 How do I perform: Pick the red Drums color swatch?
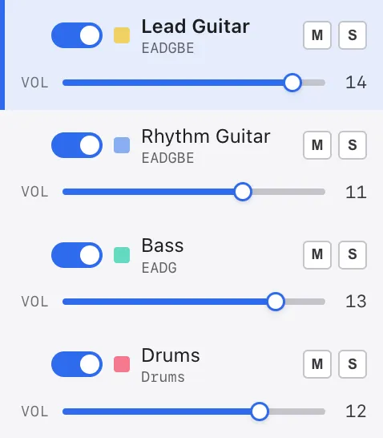pos(122,364)
